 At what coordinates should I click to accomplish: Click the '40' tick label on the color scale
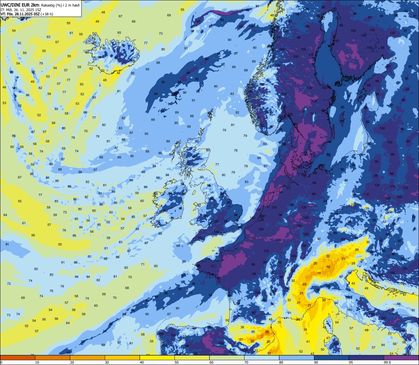point(142,362)
